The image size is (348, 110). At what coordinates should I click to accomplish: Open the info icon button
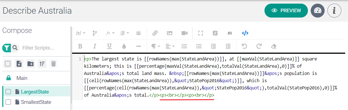334,11
